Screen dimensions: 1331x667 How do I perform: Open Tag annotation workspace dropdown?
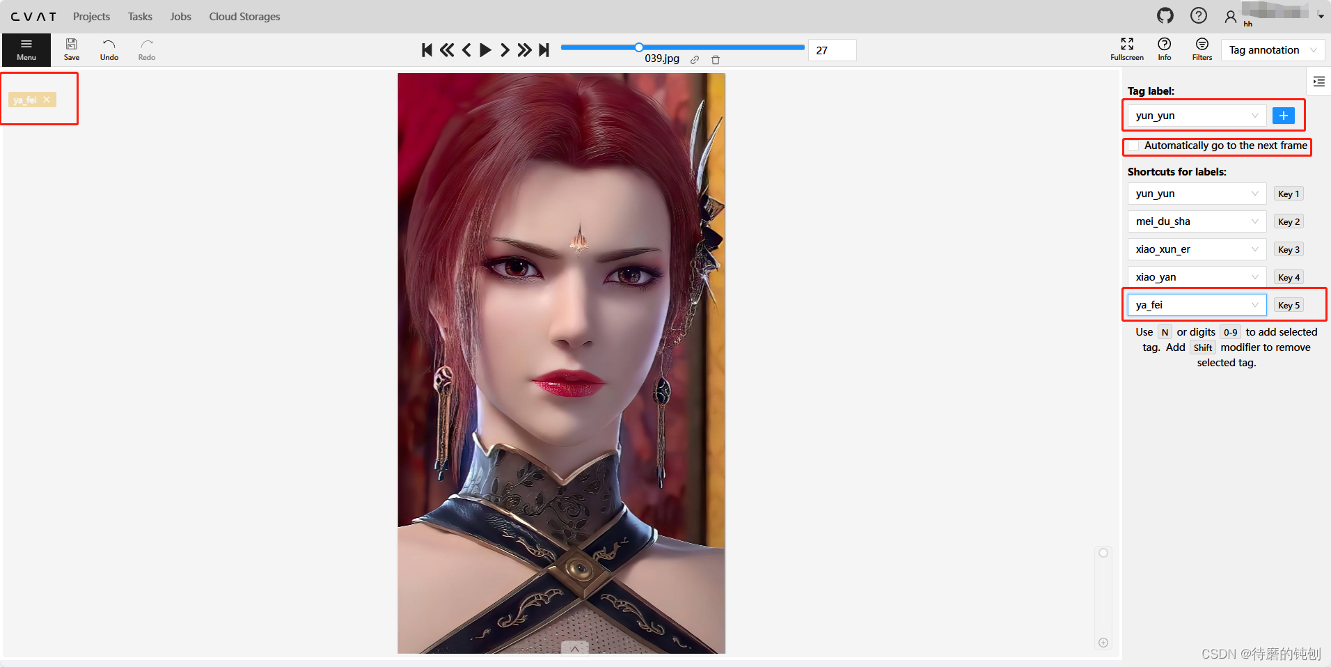point(1273,50)
